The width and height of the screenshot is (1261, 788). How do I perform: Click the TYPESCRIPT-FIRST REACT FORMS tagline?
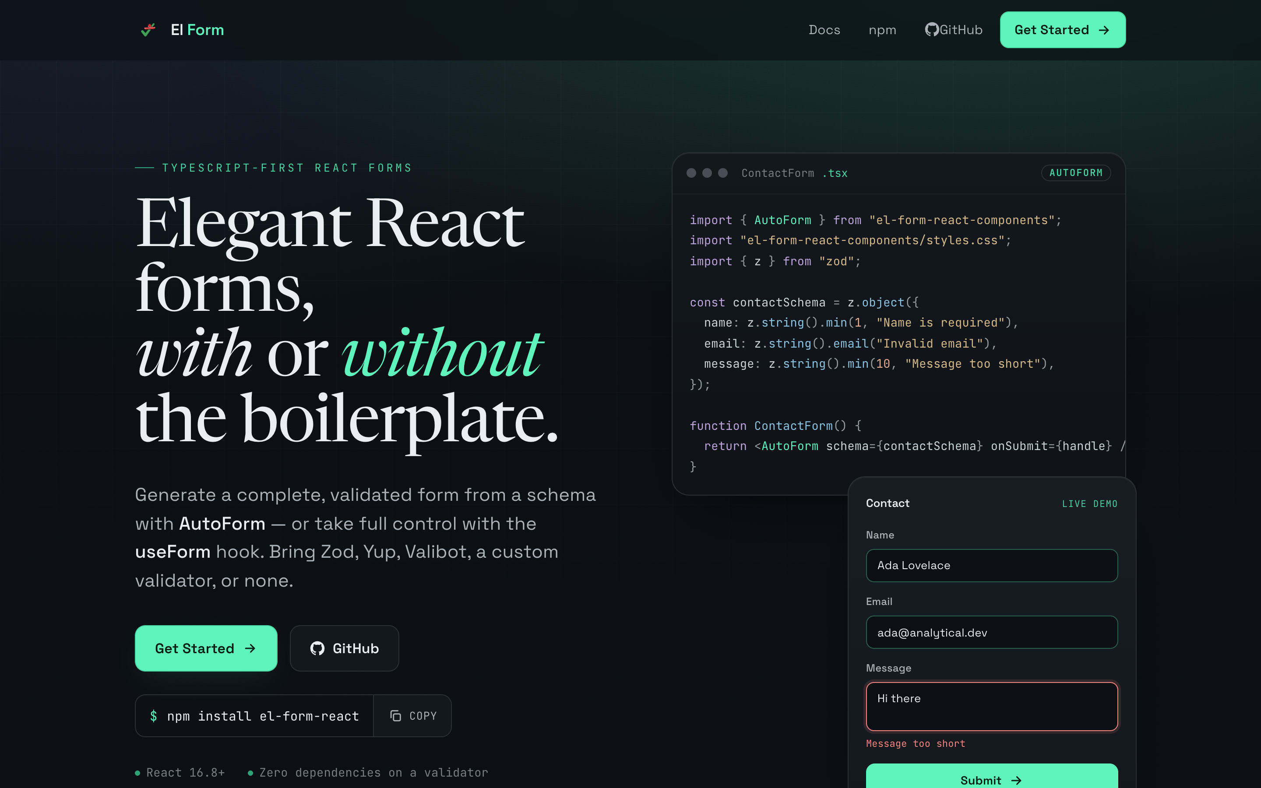click(x=287, y=168)
